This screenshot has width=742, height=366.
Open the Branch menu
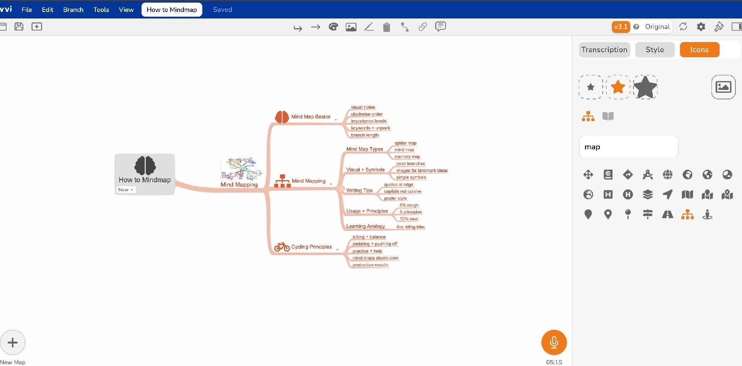coord(73,10)
